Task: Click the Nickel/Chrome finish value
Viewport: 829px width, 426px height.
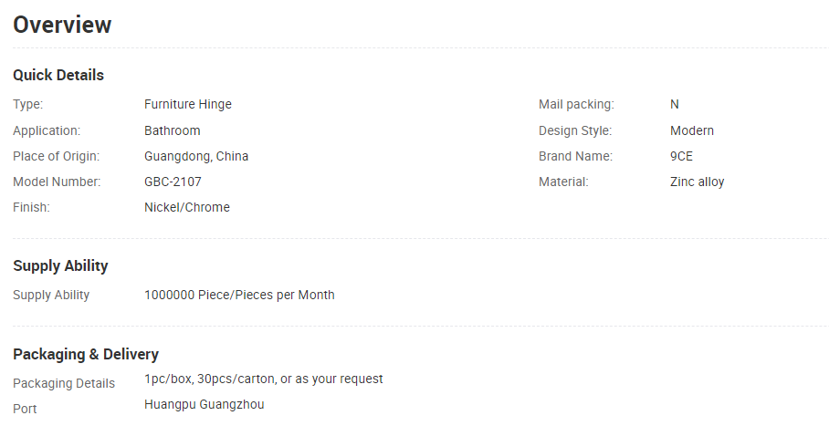Action: 187,207
